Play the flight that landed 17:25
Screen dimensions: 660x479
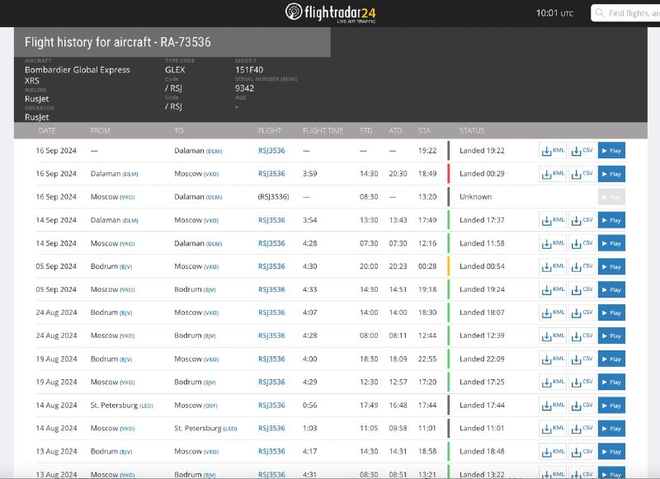[x=611, y=382]
